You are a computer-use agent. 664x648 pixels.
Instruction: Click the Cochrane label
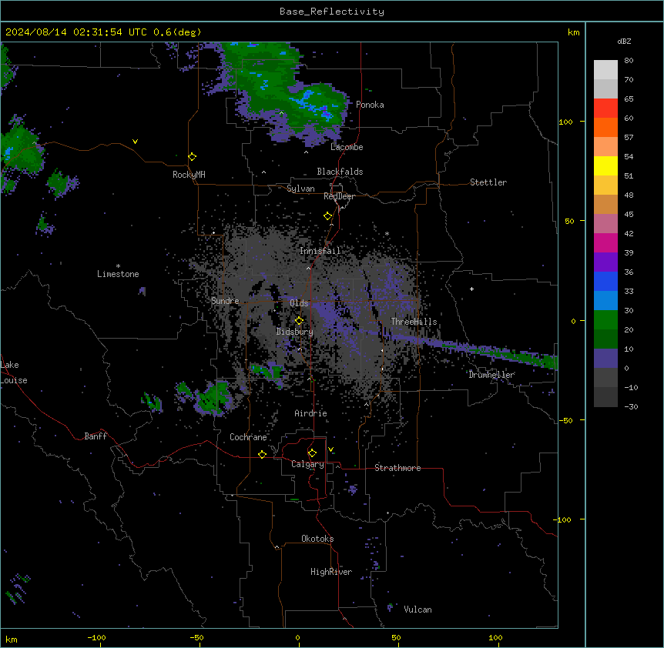(248, 437)
